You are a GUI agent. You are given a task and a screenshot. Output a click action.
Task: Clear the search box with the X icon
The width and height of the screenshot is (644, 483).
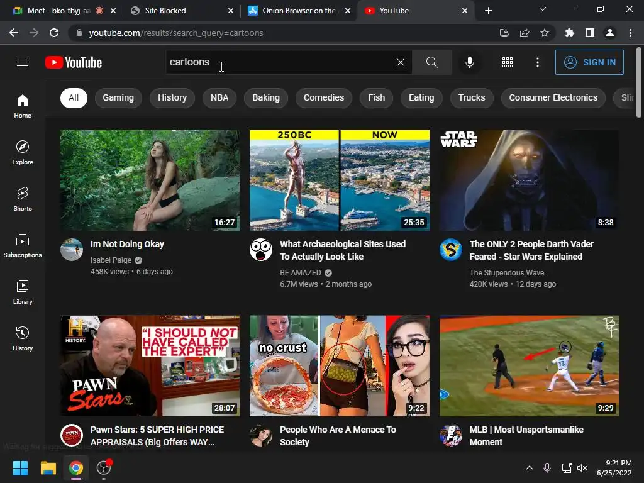(401, 62)
